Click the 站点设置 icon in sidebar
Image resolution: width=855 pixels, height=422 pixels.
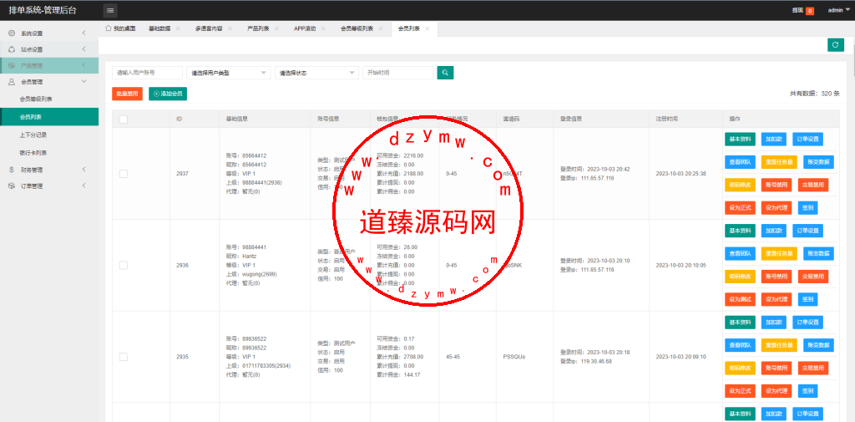coord(12,49)
